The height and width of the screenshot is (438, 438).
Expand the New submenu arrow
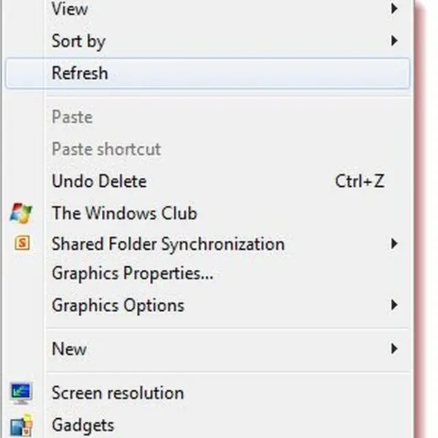[x=394, y=349]
